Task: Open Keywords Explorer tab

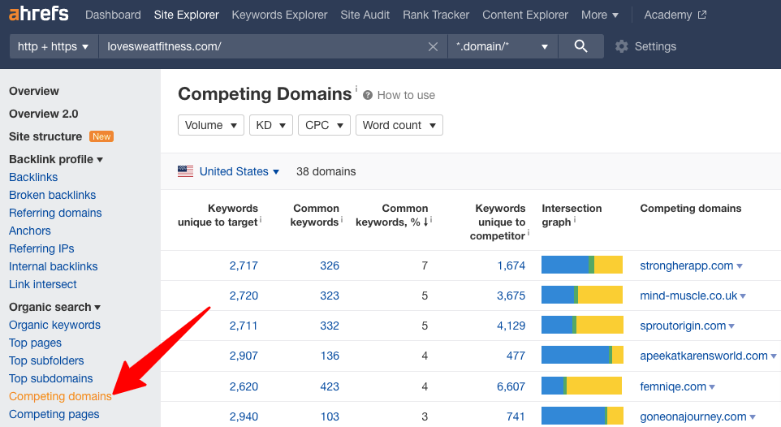Action: [279, 15]
